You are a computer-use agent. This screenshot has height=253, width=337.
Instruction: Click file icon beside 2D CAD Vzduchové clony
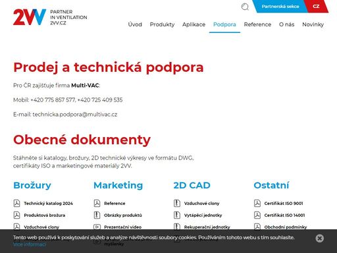point(177,204)
